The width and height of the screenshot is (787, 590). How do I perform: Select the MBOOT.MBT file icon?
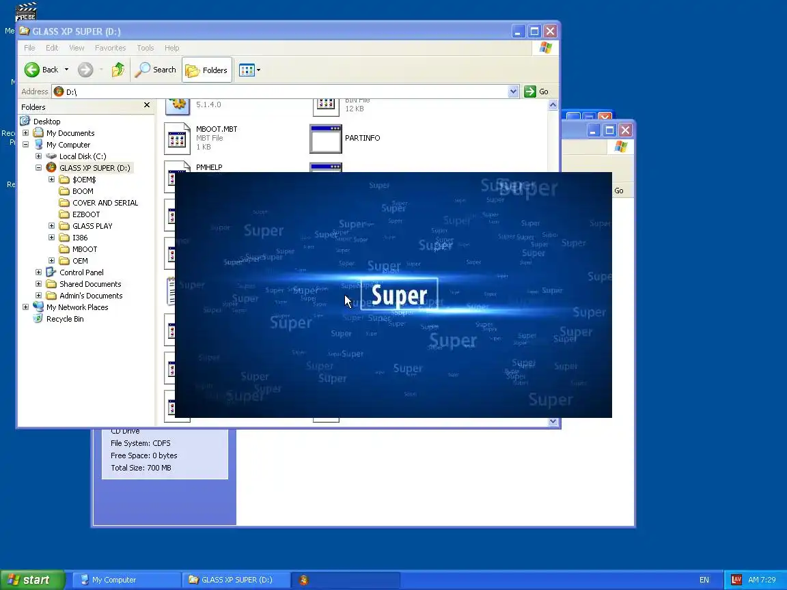177,138
